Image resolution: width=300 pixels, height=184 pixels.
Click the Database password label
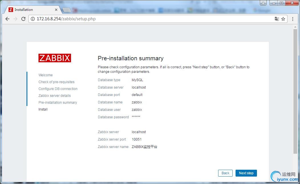pyautogui.click(x=113, y=117)
